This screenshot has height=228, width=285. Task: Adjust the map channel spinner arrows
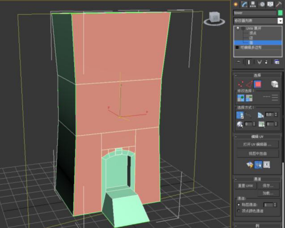pyautogui.click(x=275, y=205)
